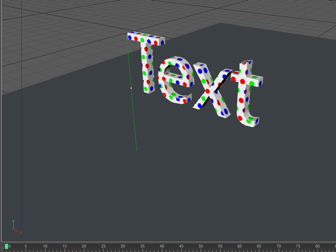Click the white point on the green line
The image size is (336, 252).
tap(131, 88)
